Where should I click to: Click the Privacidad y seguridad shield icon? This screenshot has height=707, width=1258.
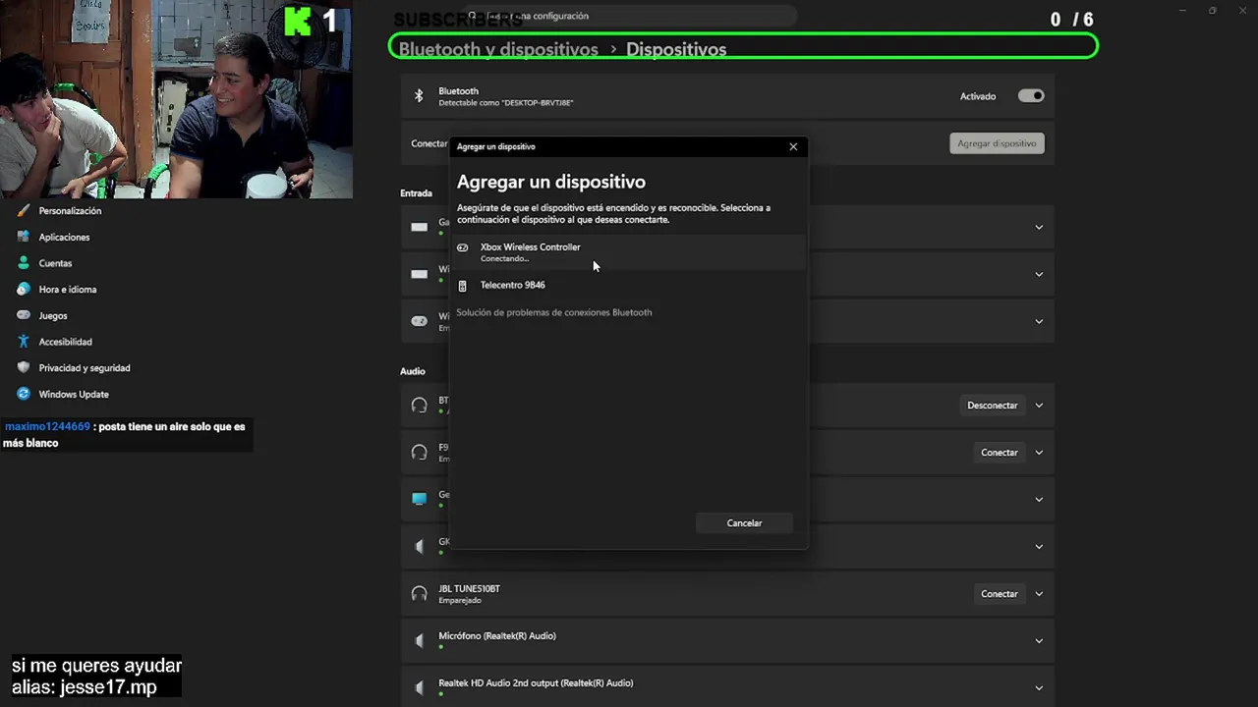[24, 367]
